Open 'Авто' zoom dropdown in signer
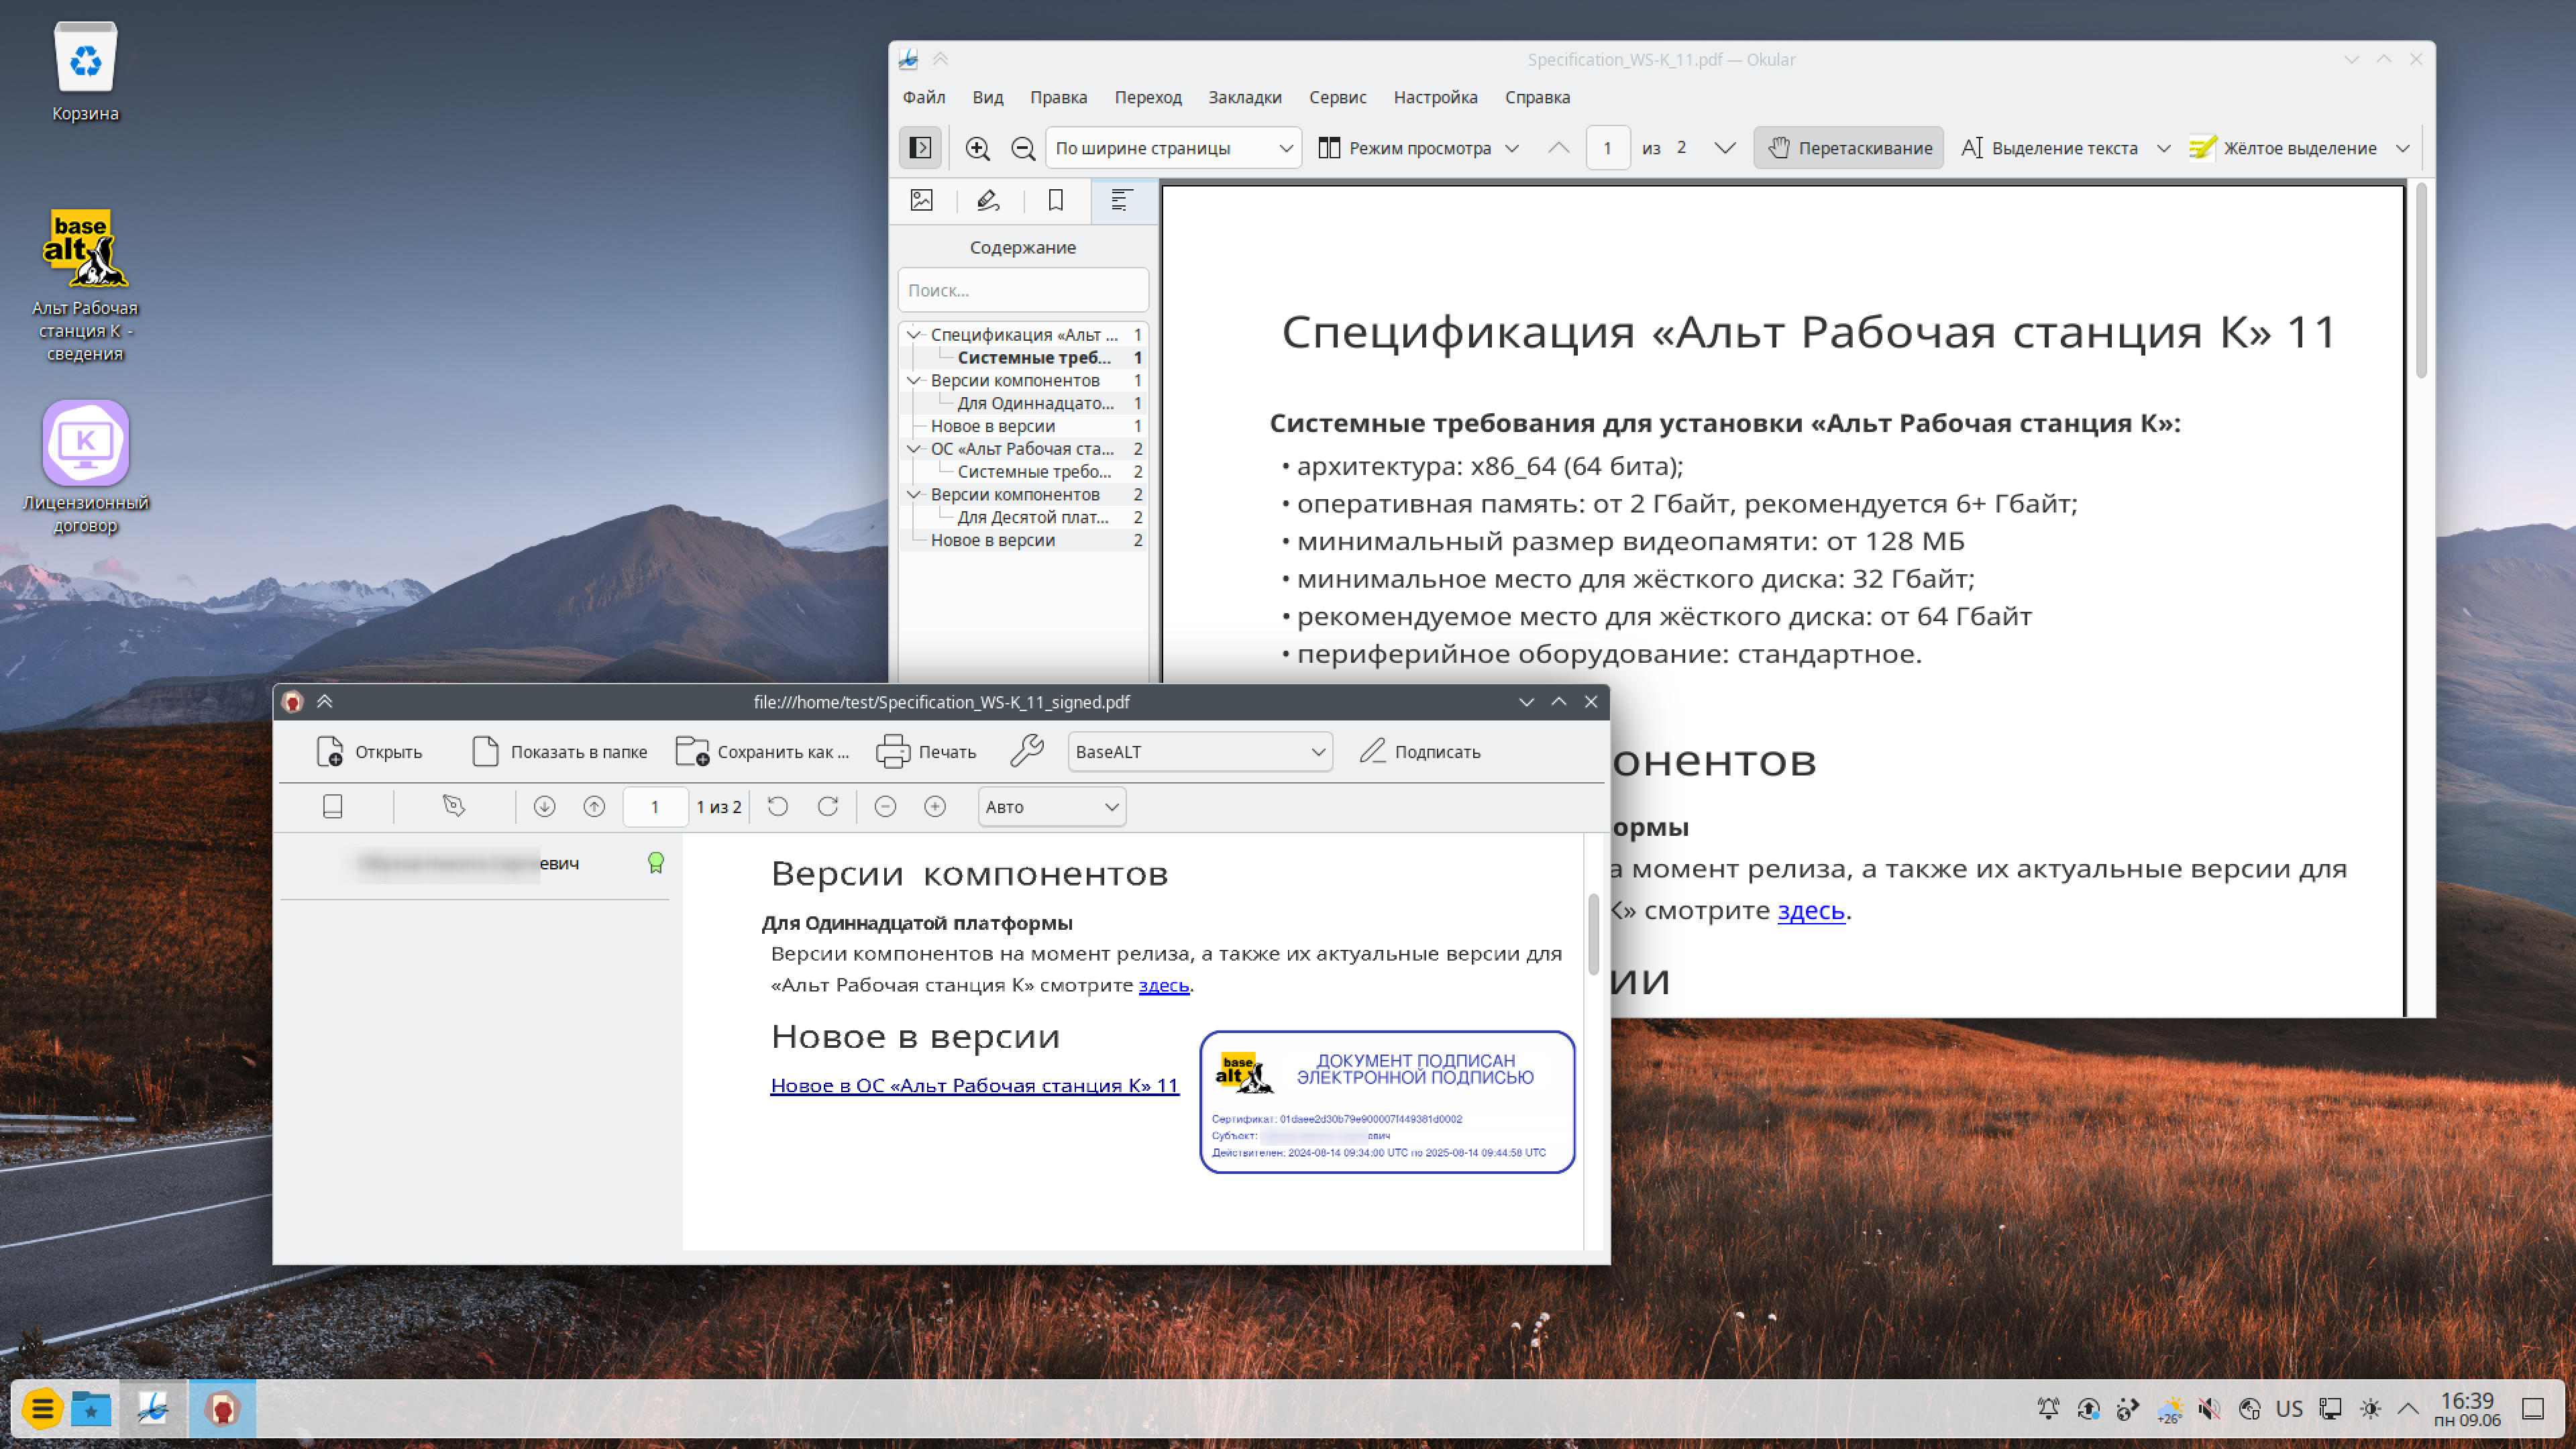Image resolution: width=2576 pixels, height=1449 pixels. pos(1052,807)
